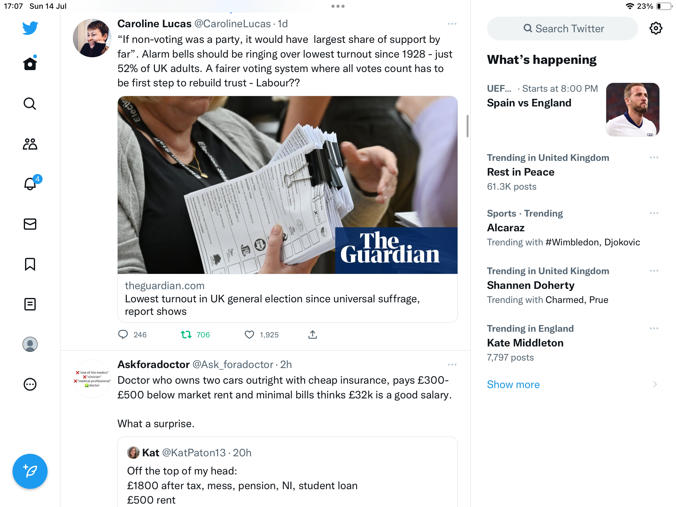Click the timeline scrollbar handle
Screen dimensions: 676x507
click(467, 126)
